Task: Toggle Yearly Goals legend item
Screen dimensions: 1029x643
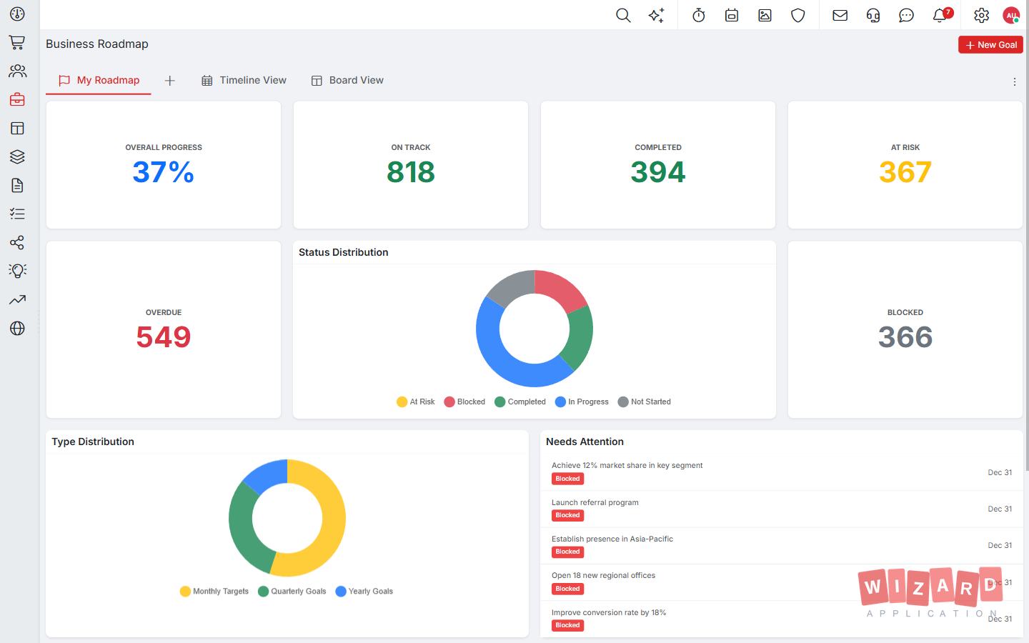Action: click(364, 591)
